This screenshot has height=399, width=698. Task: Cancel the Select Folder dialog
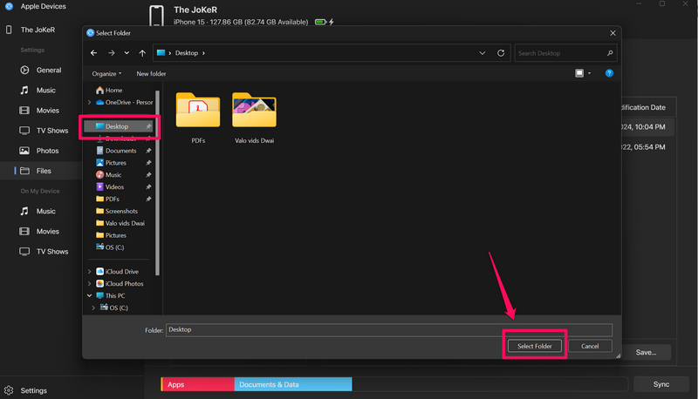pyautogui.click(x=590, y=346)
